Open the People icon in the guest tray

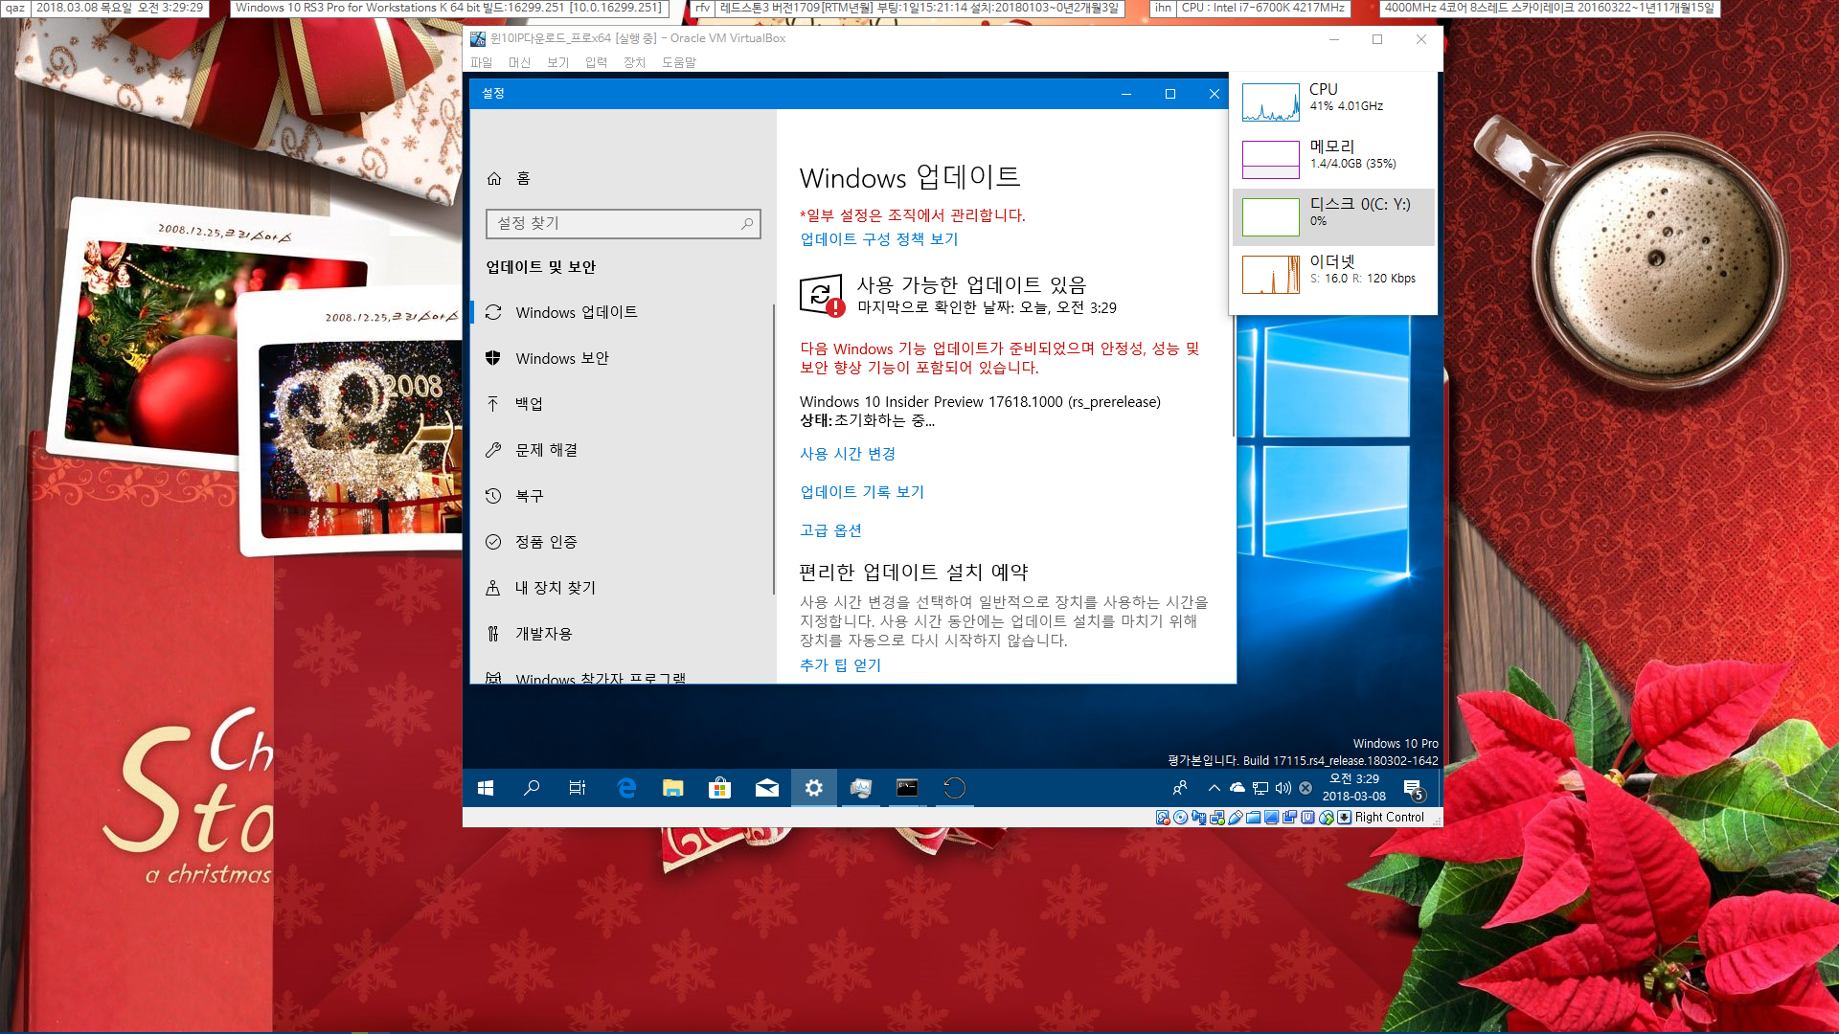1180,788
